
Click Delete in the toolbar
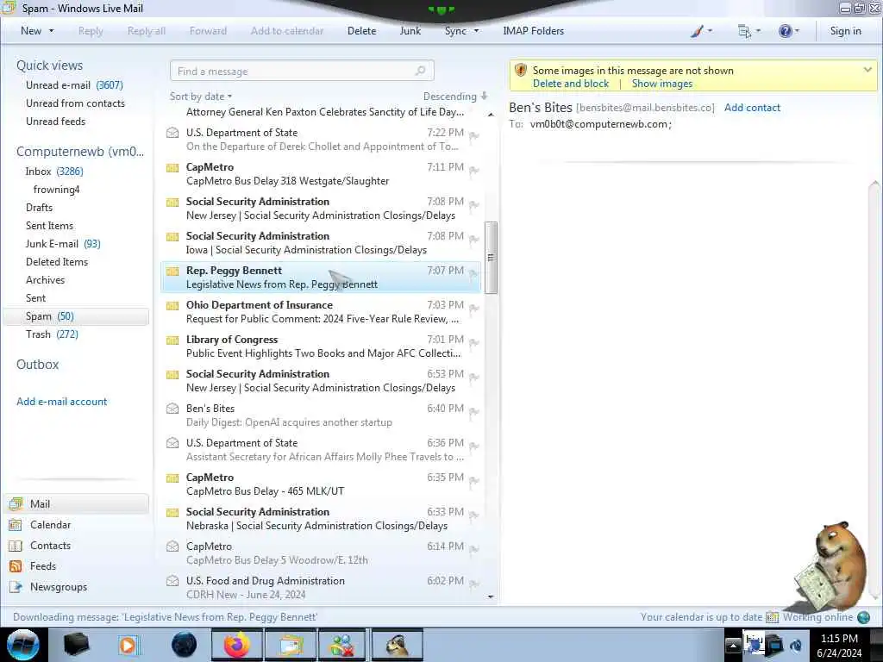pos(361,31)
